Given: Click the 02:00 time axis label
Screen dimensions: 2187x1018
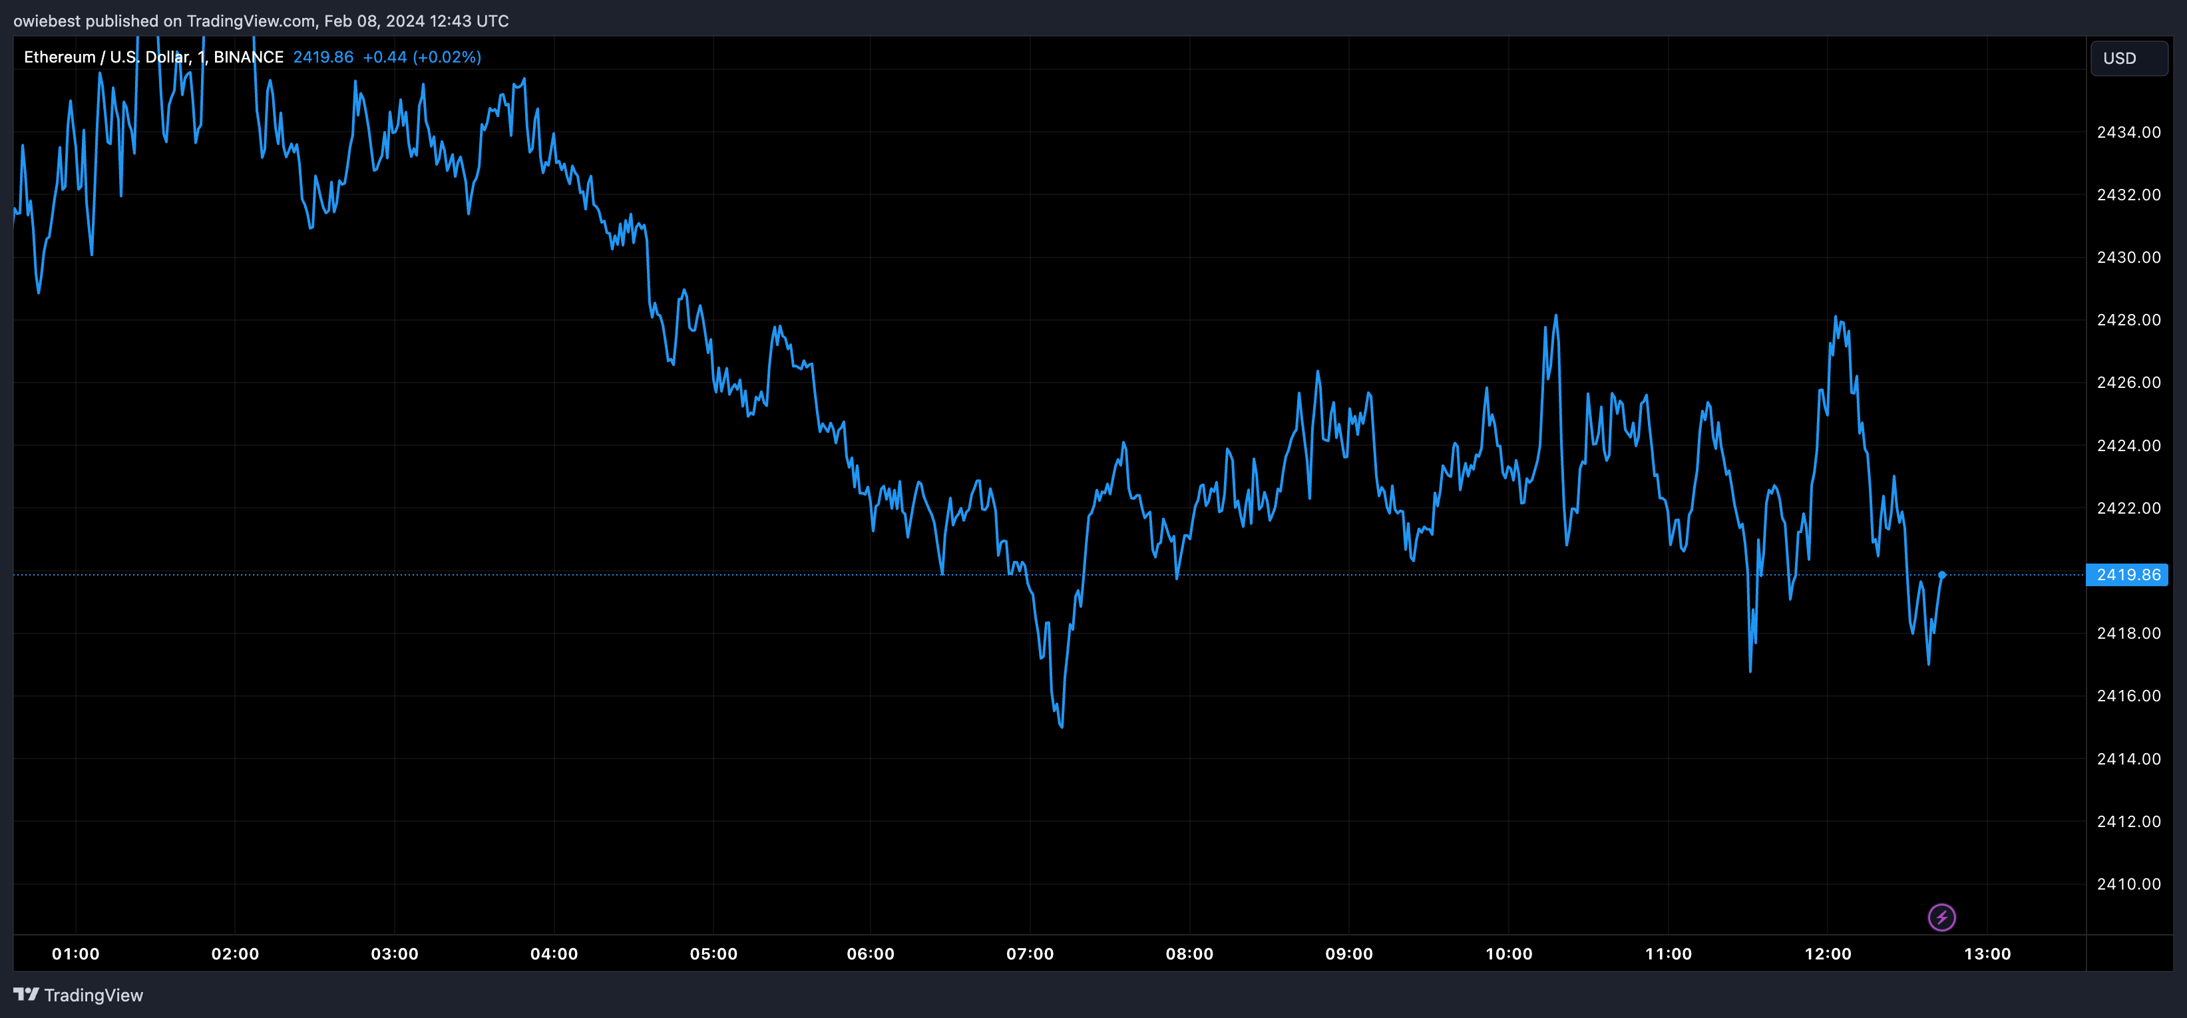Looking at the screenshot, I should click(235, 953).
